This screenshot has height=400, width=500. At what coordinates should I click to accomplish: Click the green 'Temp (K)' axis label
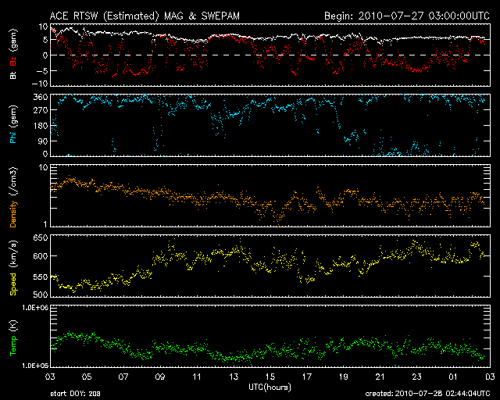[13, 338]
